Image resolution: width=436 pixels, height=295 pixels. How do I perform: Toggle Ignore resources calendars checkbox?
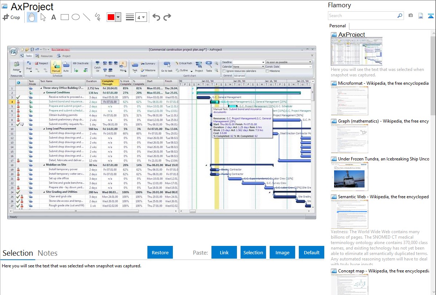click(x=224, y=71)
